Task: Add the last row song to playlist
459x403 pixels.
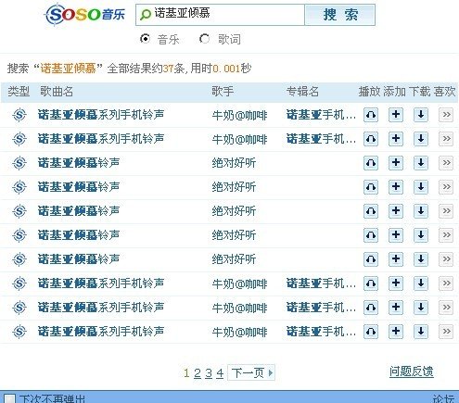Action: [x=396, y=332]
